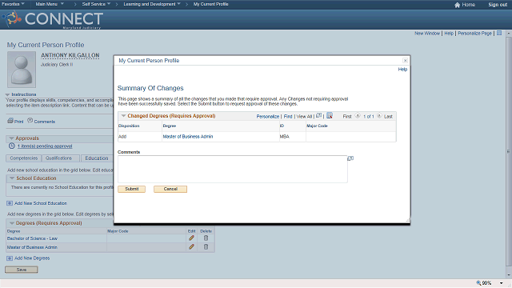The image size is (512, 288).
Task: Click the Add New School Education plus icon
Action: [10, 203]
